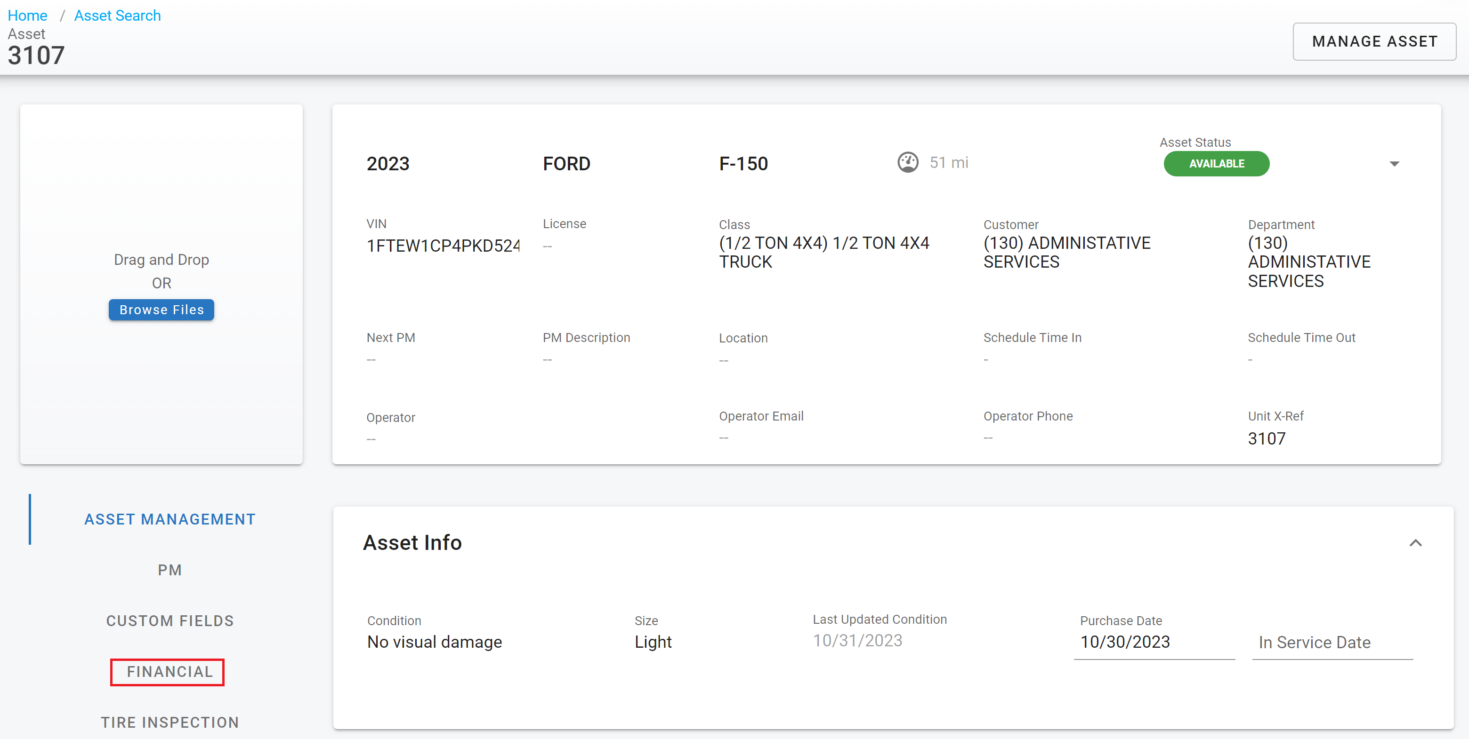
Task: Select the Asset Management tab
Action: pyautogui.click(x=170, y=519)
